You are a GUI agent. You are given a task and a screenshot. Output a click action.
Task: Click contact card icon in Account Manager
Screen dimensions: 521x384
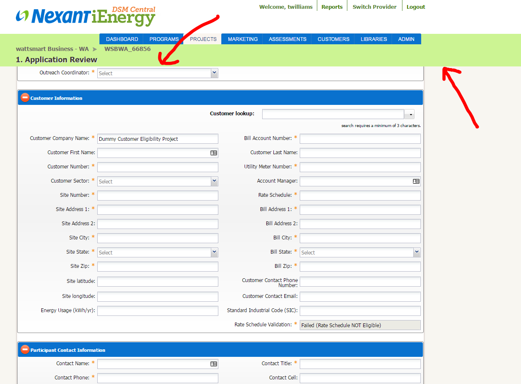click(x=416, y=181)
